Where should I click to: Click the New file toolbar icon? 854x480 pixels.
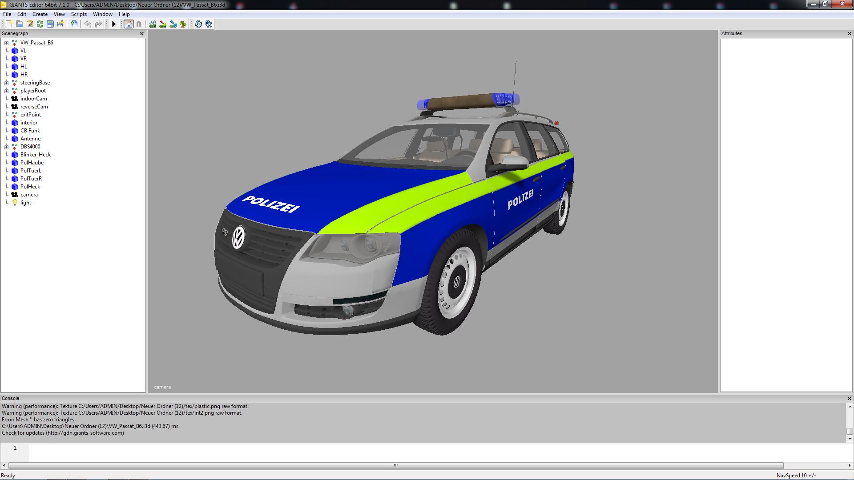[x=9, y=24]
